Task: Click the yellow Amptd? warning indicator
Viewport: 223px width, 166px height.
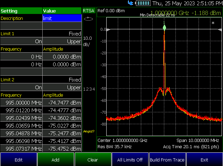Action: click(x=89, y=131)
